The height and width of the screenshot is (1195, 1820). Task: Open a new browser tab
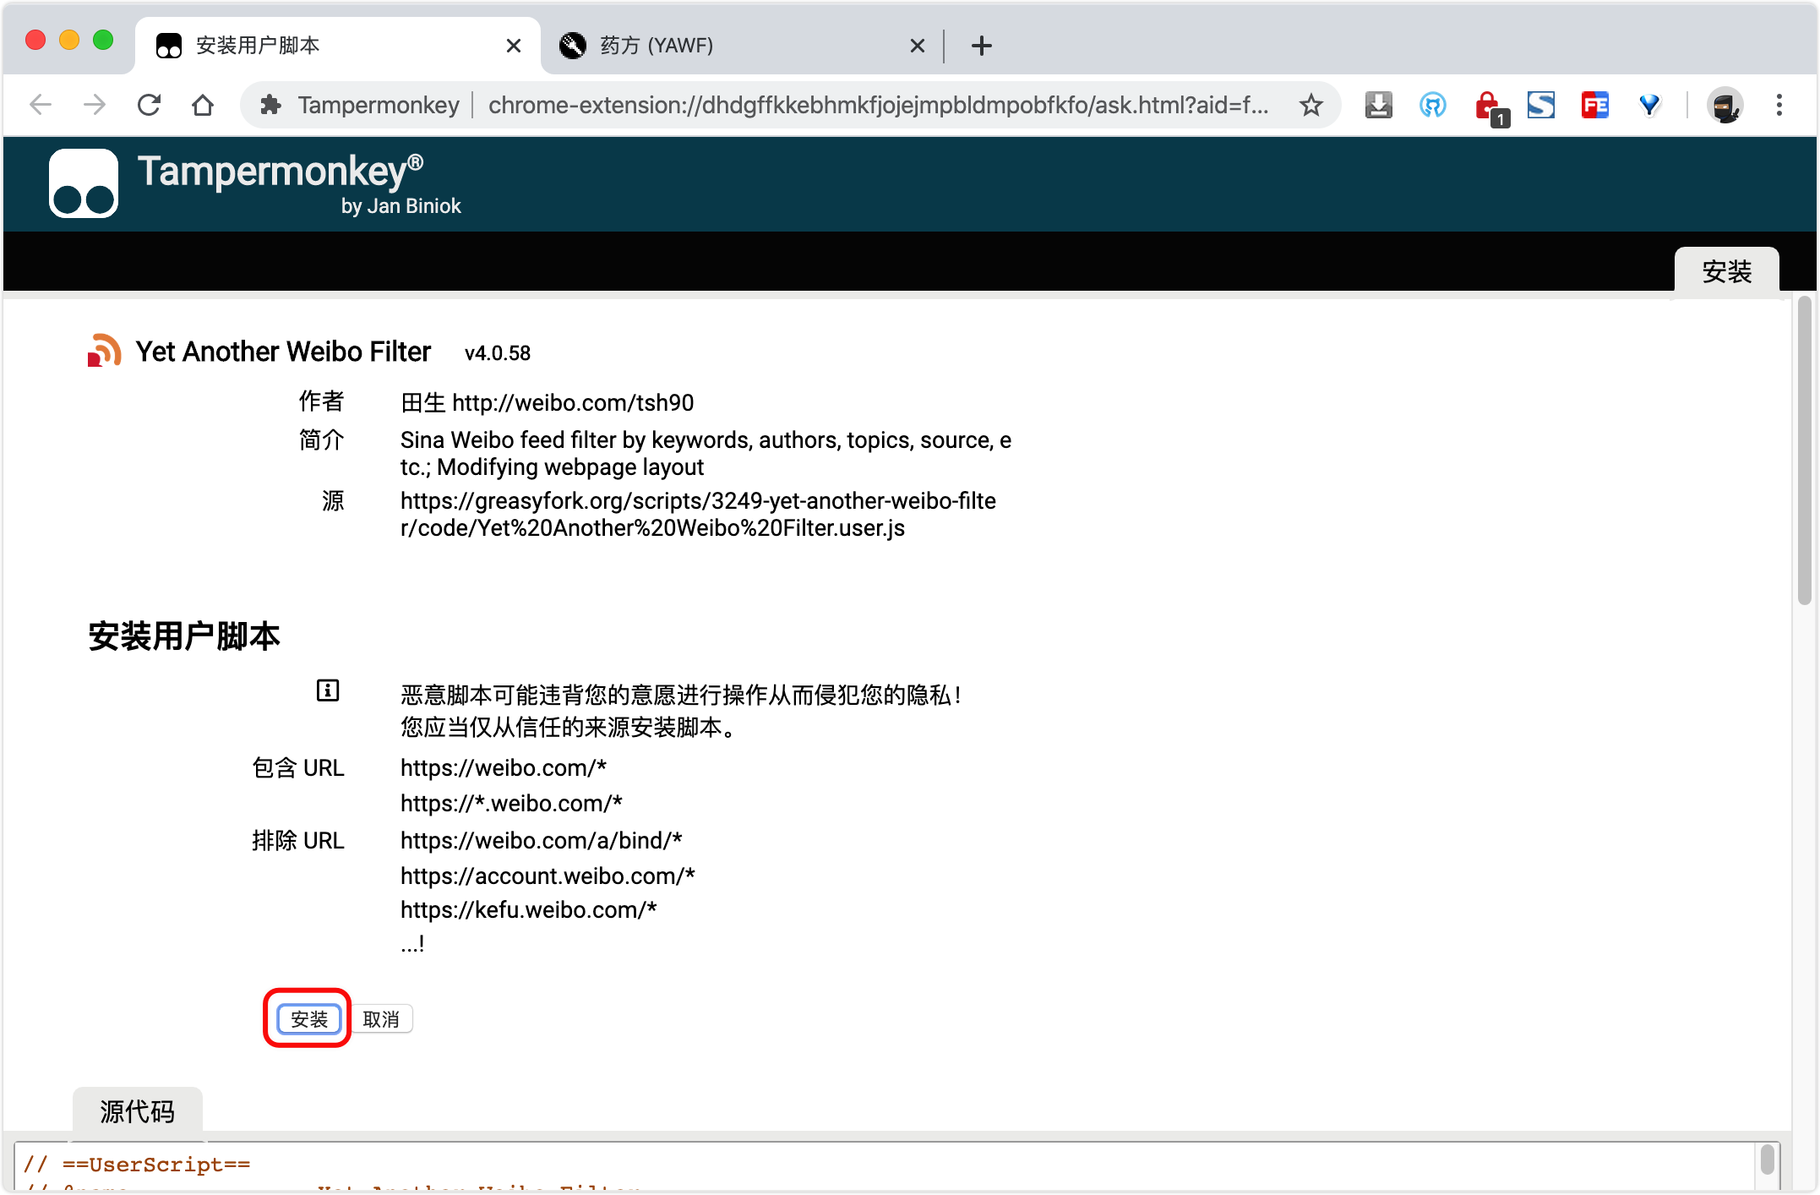pyautogui.click(x=981, y=46)
